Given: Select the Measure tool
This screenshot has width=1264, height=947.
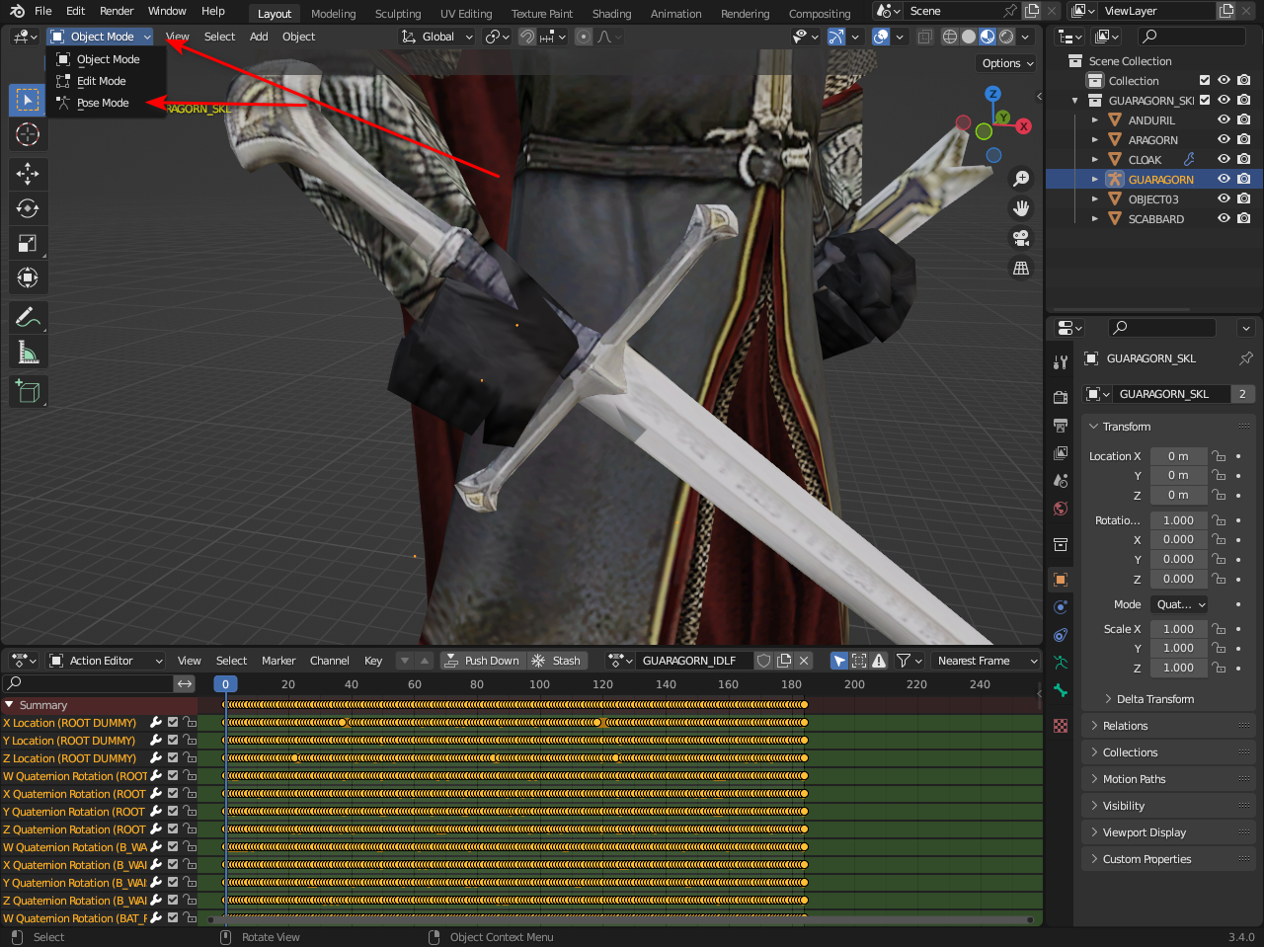Looking at the screenshot, I should (x=28, y=353).
